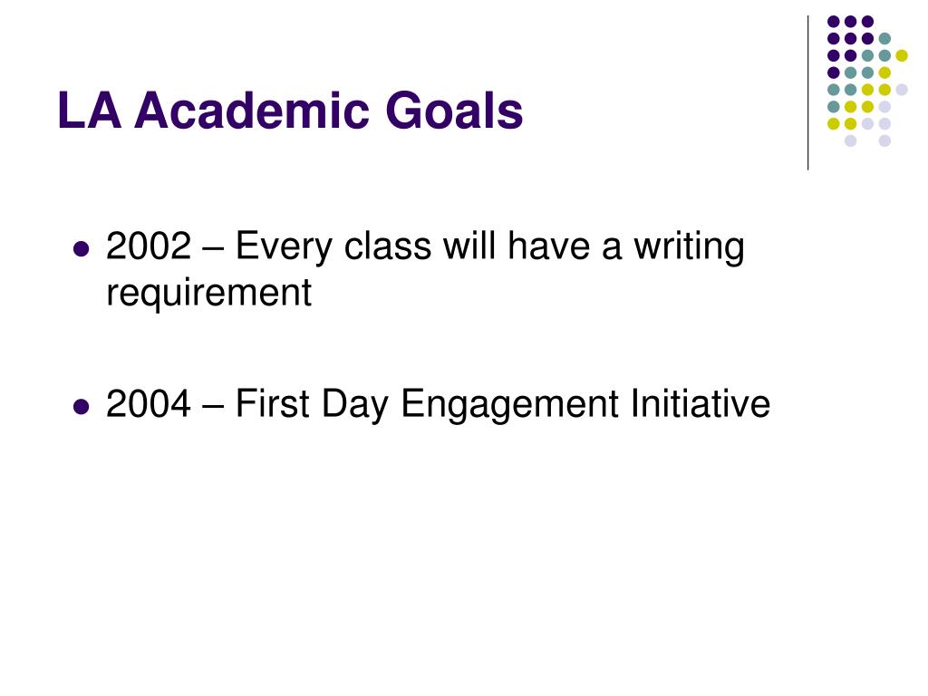
Task: Click the thin vertical divider line beside dots
Action: point(807,93)
